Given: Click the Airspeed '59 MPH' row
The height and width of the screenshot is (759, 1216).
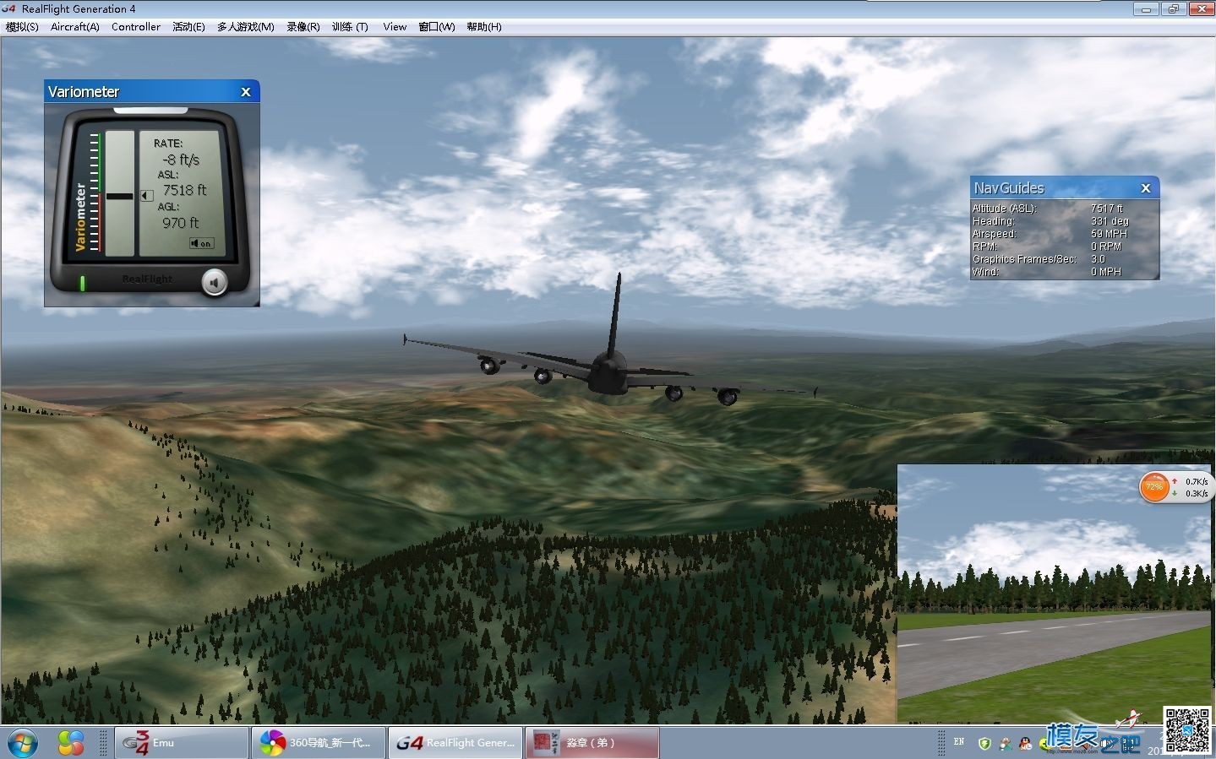Looking at the screenshot, I should 1064,234.
